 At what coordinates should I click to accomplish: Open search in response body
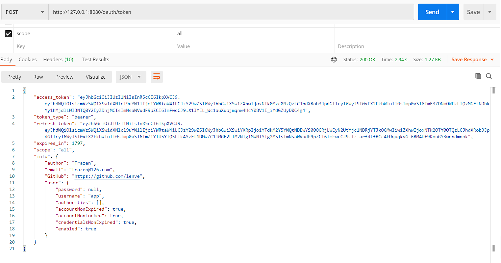pos(489,76)
